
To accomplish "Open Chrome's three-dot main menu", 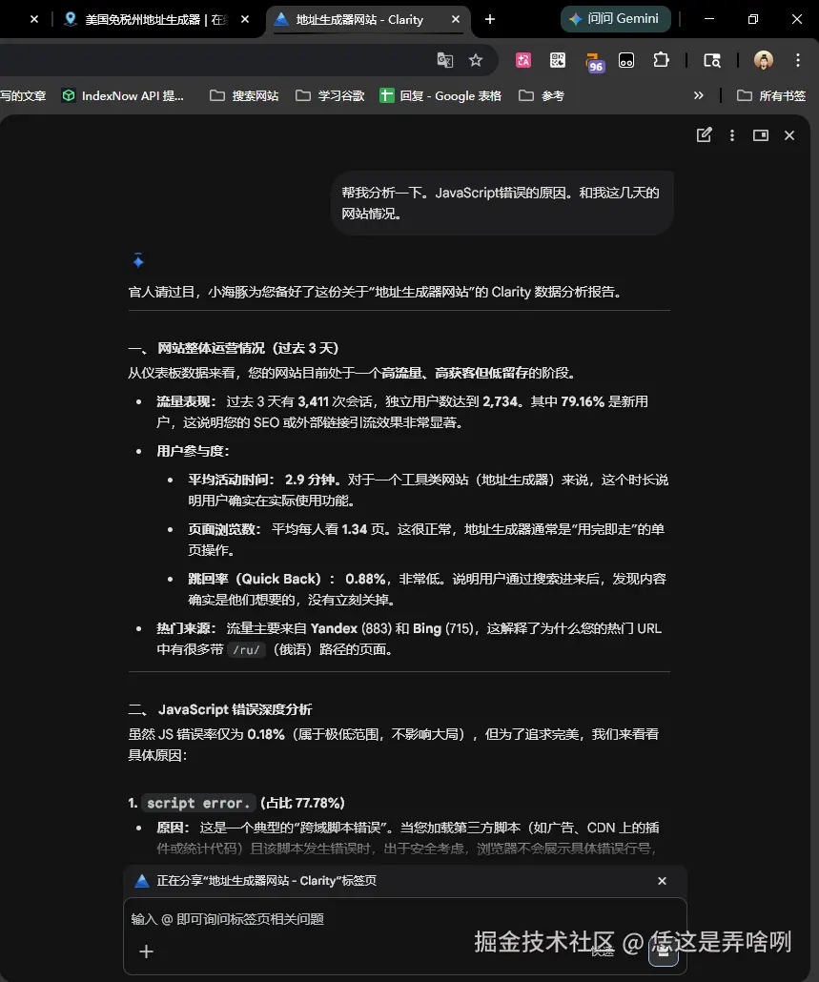I will pyautogui.click(x=798, y=60).
